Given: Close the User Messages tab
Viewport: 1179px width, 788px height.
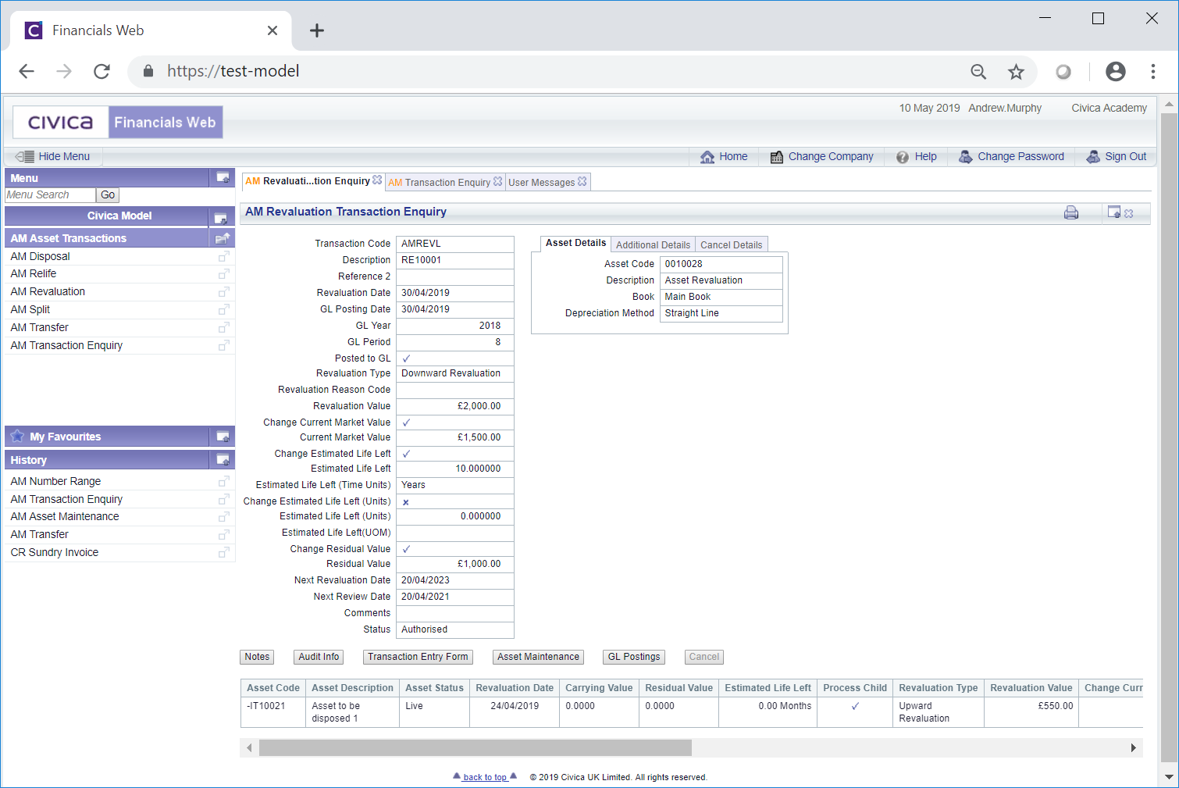Looking at the screenshot, I should tap(582, 181).
